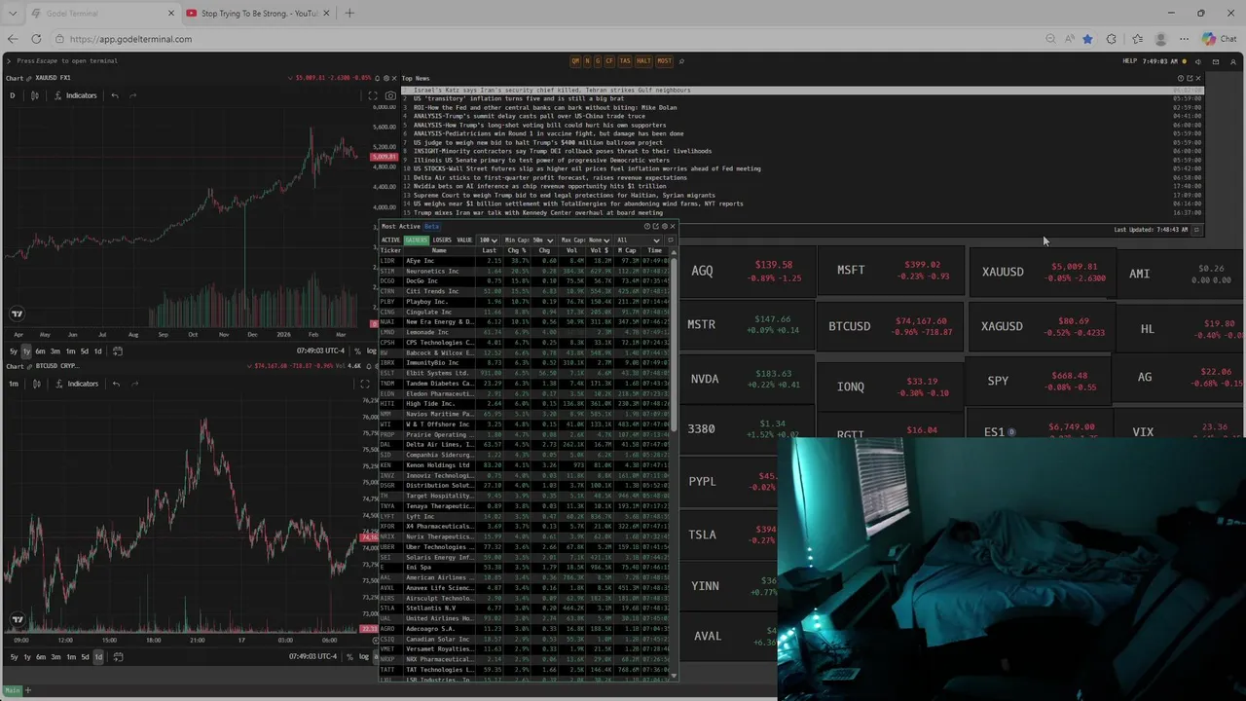The width and height of the screenshot is (1246, 701).
Task: Toggle log scale on XAUUSD chart
Action: (x=371, y=350)
